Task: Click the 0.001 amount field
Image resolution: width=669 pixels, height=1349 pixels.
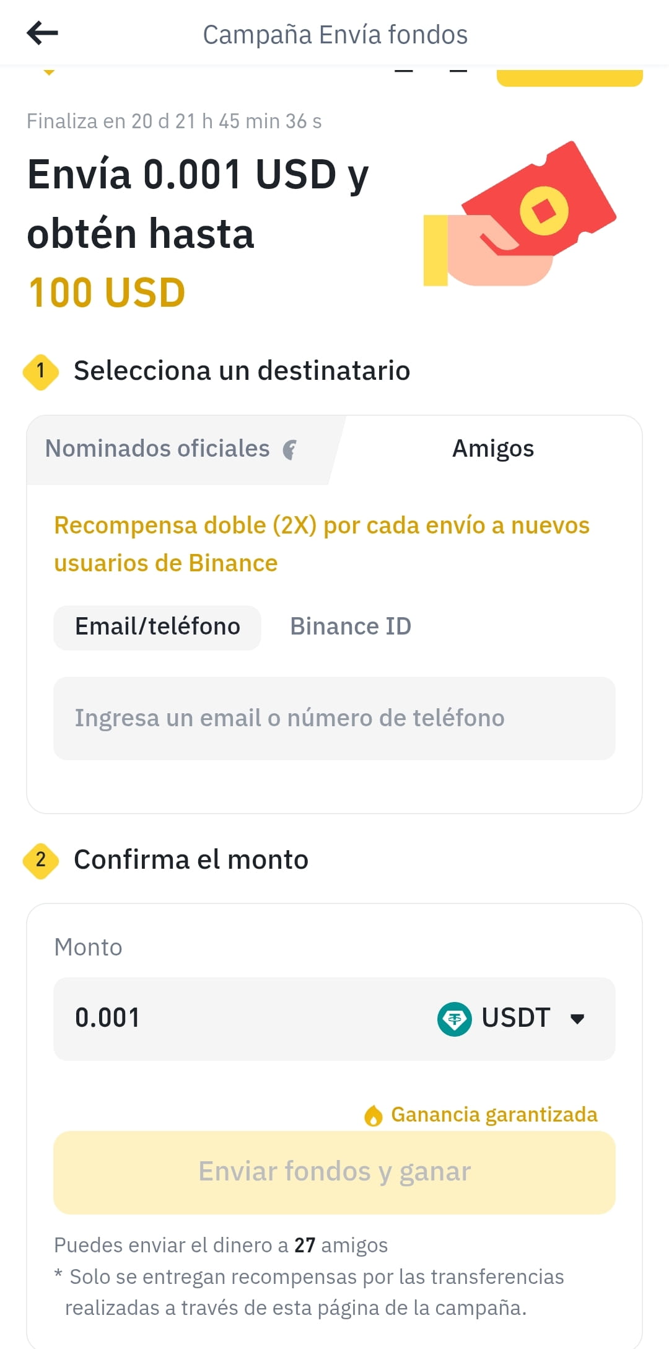Action: tap(334, 1019)
